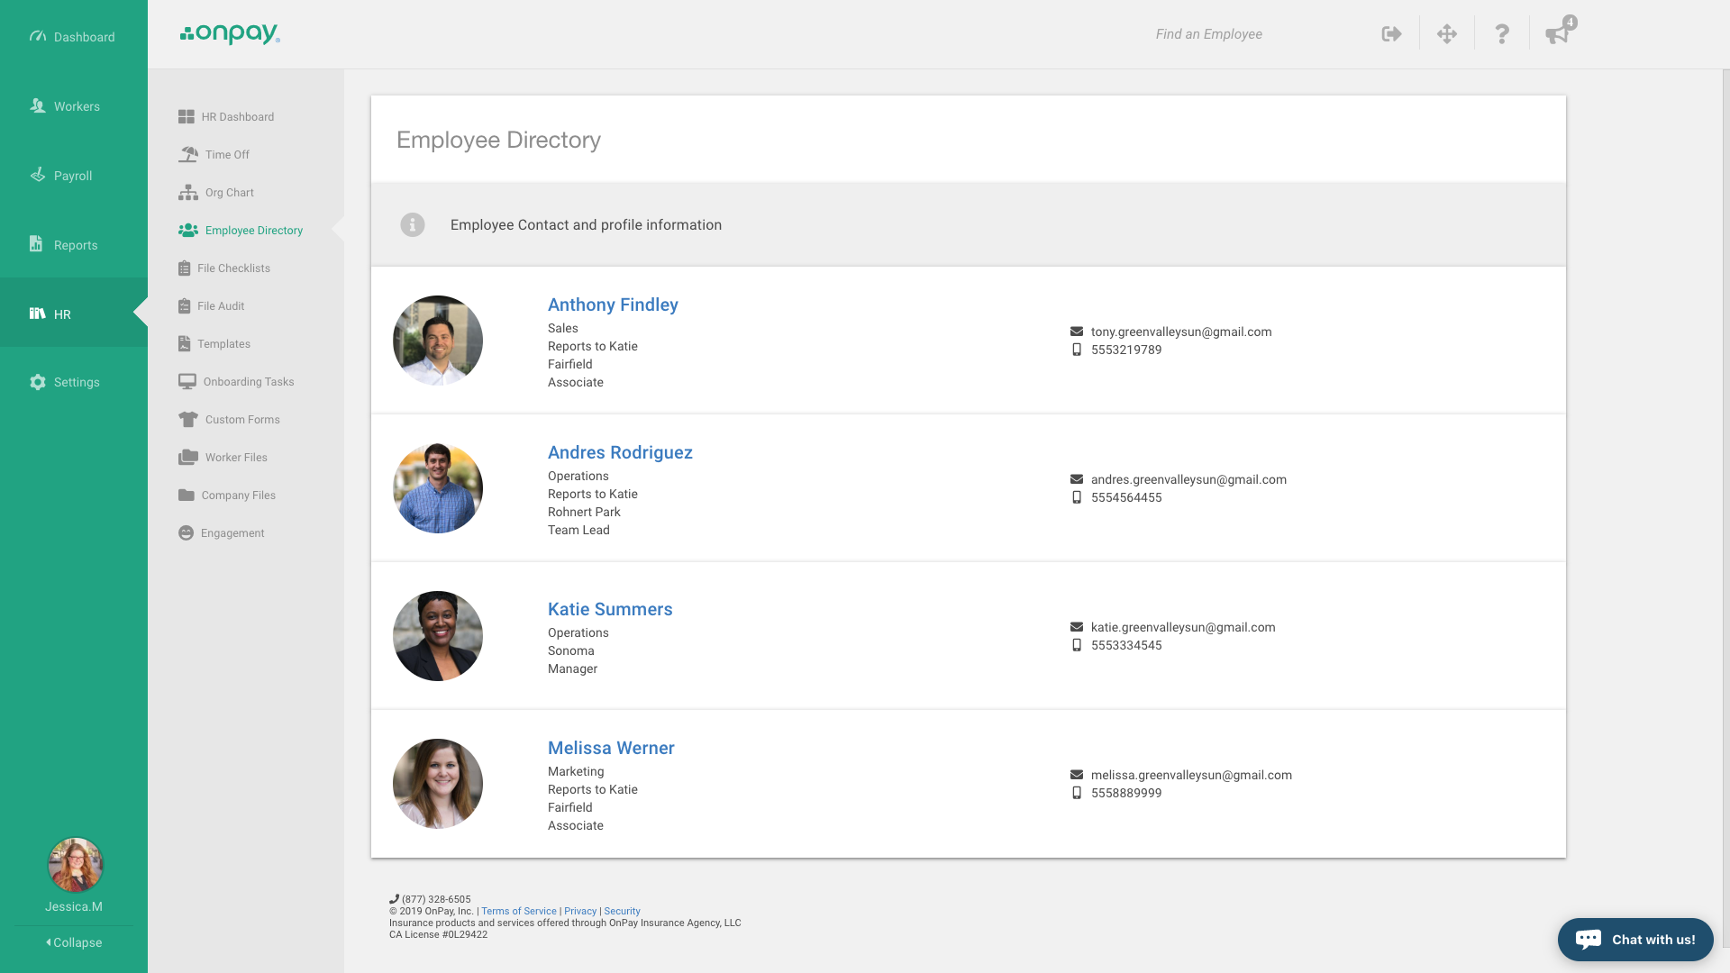Click the Employee Directory people icon

coord(188,231)
